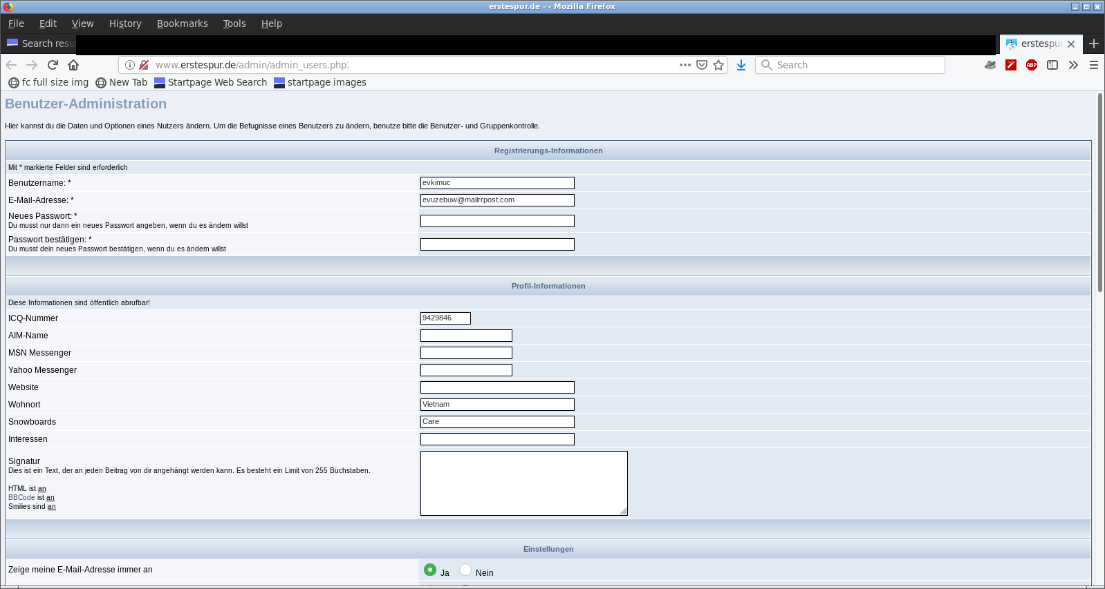1105x589 pixels.
Task: Show the sidebars icon
Action: click(1052, 65)
